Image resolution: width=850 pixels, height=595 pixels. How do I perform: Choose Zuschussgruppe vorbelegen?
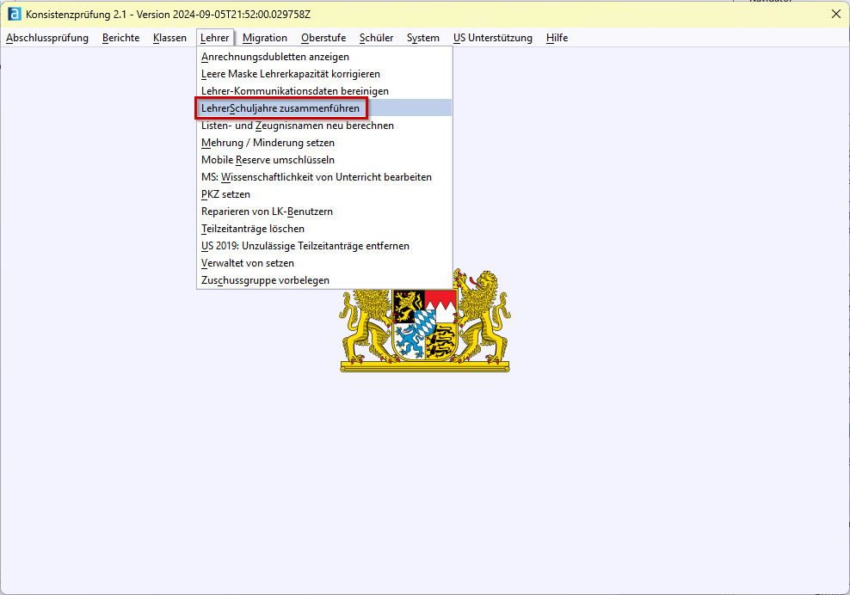point(324,280)
